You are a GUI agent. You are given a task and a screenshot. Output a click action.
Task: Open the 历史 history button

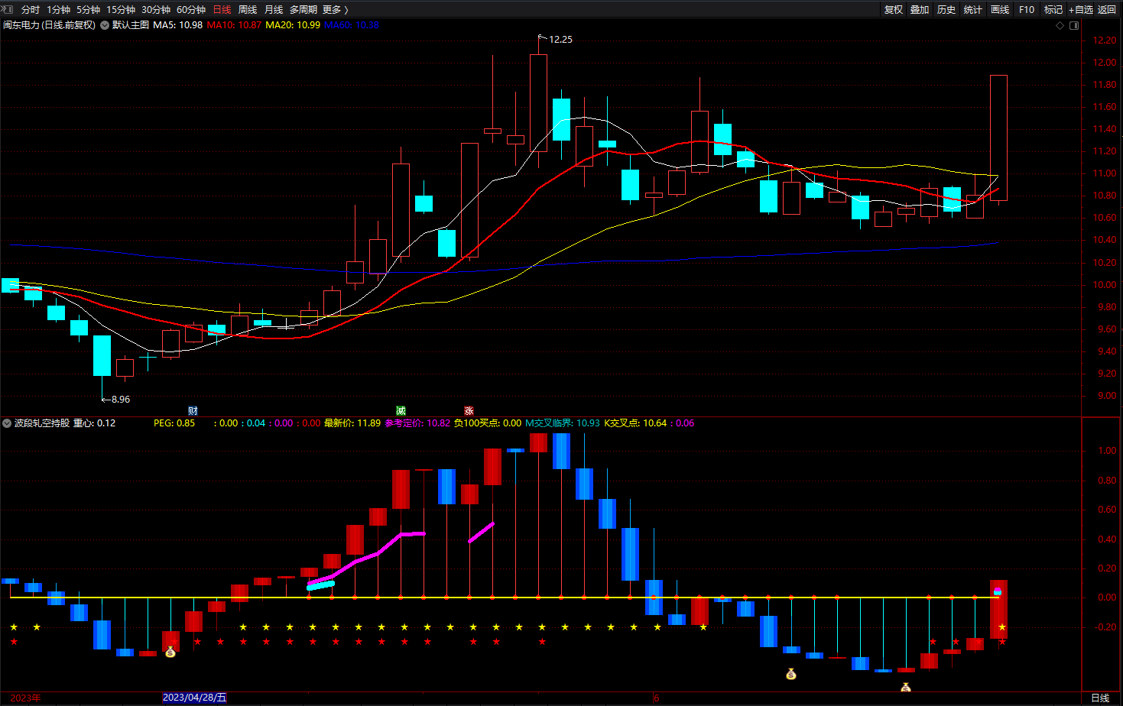(x=946, y=9)
